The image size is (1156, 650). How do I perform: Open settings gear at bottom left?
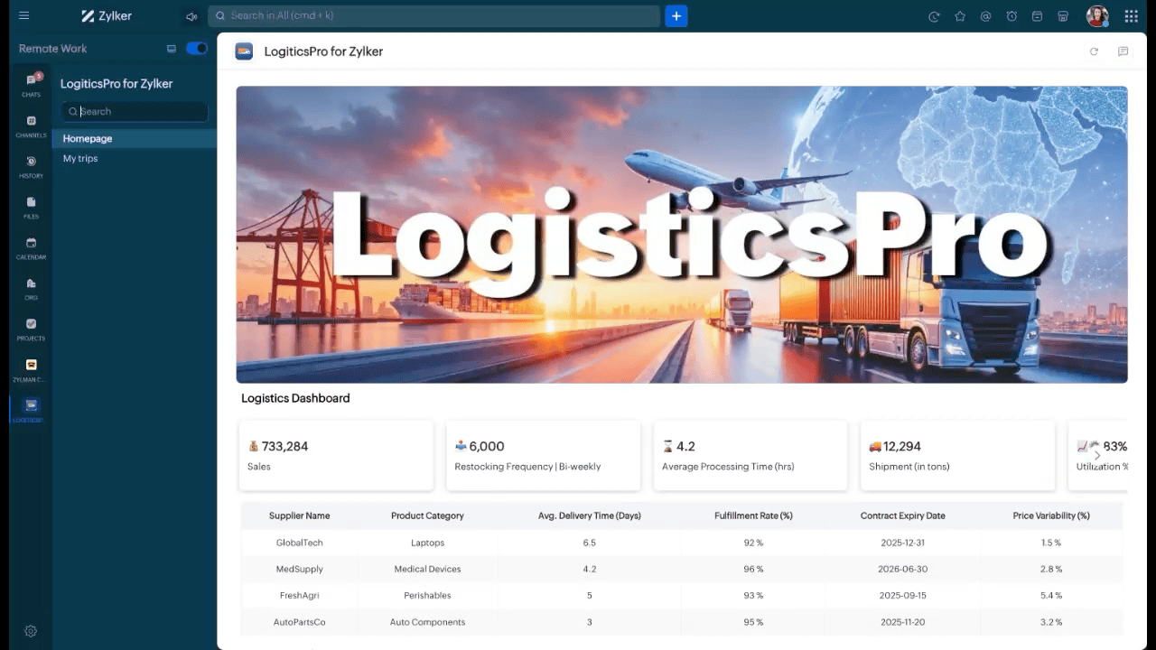[x=31, y=631]
